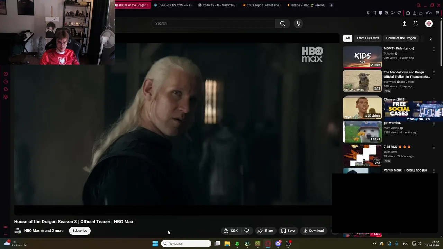Open the sidebar history clock icon
The width and height of the screenshot is (443, 249).
6,82
